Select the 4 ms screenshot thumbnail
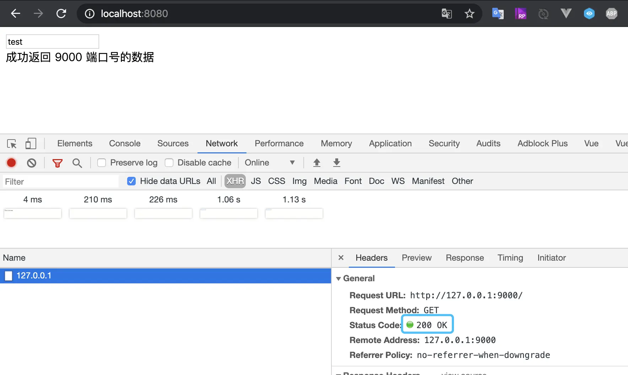628x375 pixels. click(33, 213)
